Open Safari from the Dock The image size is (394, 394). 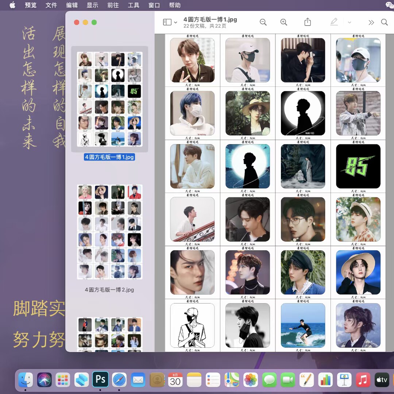[x=119, y=380]
